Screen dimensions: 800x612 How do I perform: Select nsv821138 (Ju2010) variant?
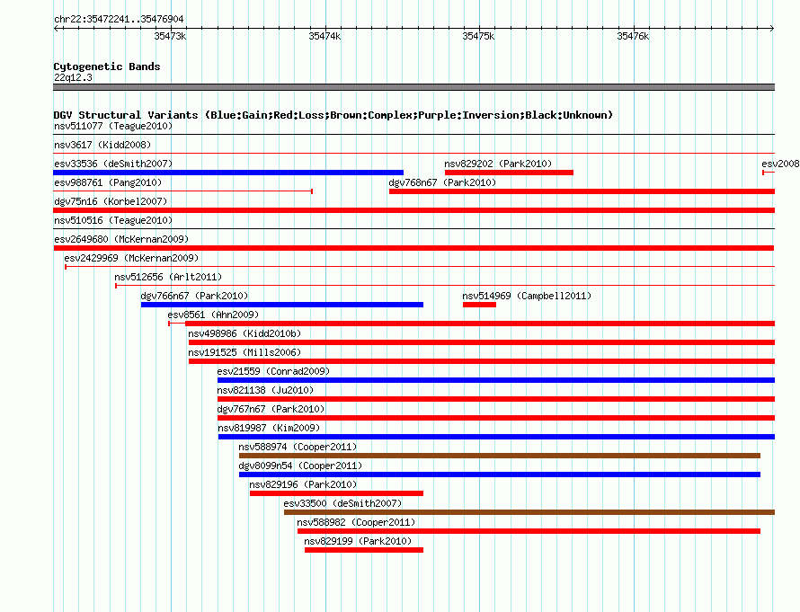(265, 390)
